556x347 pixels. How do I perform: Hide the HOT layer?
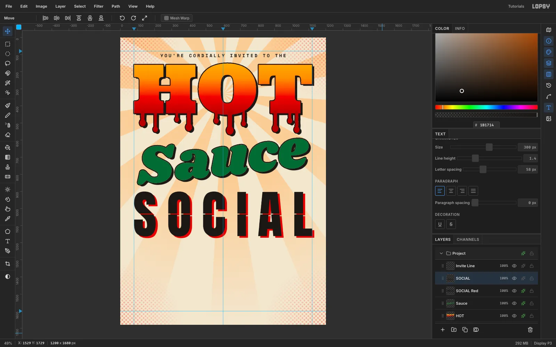pos(514,316)
